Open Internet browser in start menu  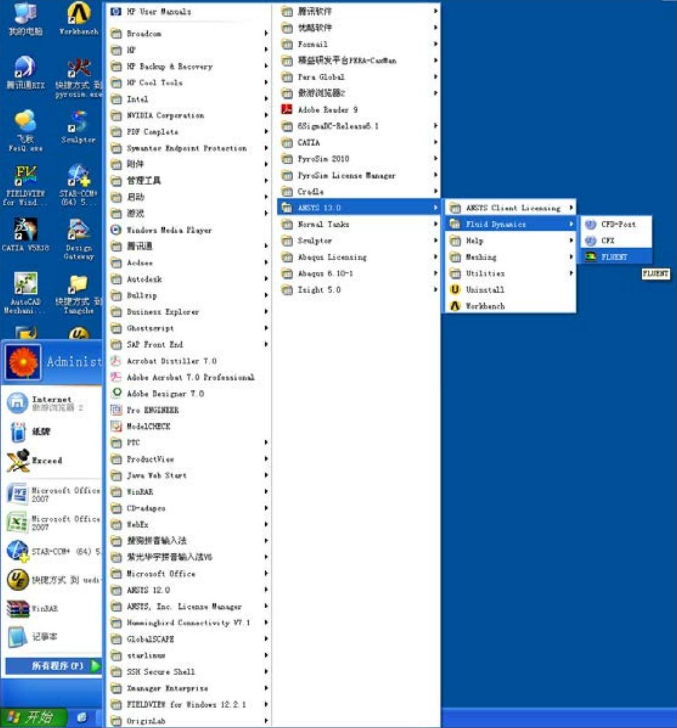[52, 403]
